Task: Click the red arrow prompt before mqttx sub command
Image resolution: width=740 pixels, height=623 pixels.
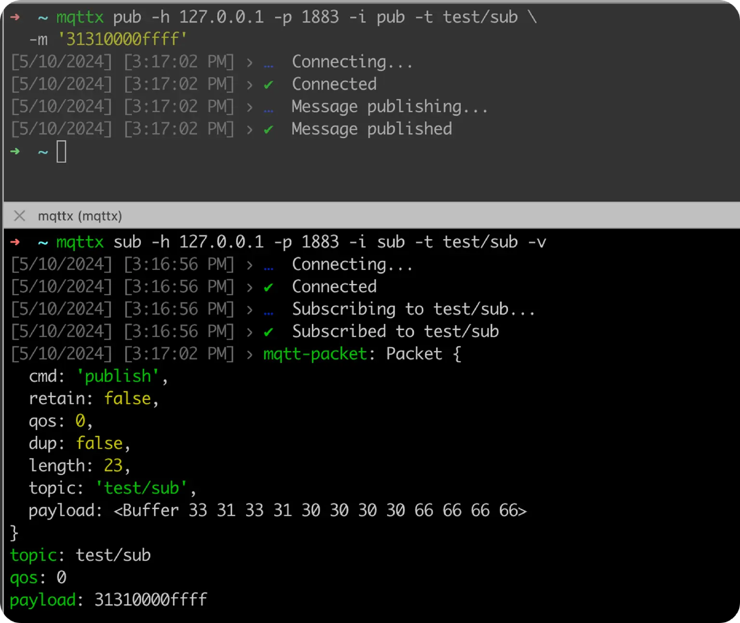Action: click(x=15, y=242)
